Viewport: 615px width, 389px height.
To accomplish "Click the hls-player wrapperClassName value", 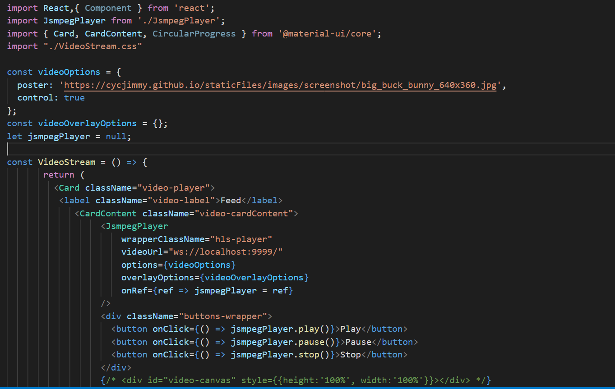I will point(242,239).
